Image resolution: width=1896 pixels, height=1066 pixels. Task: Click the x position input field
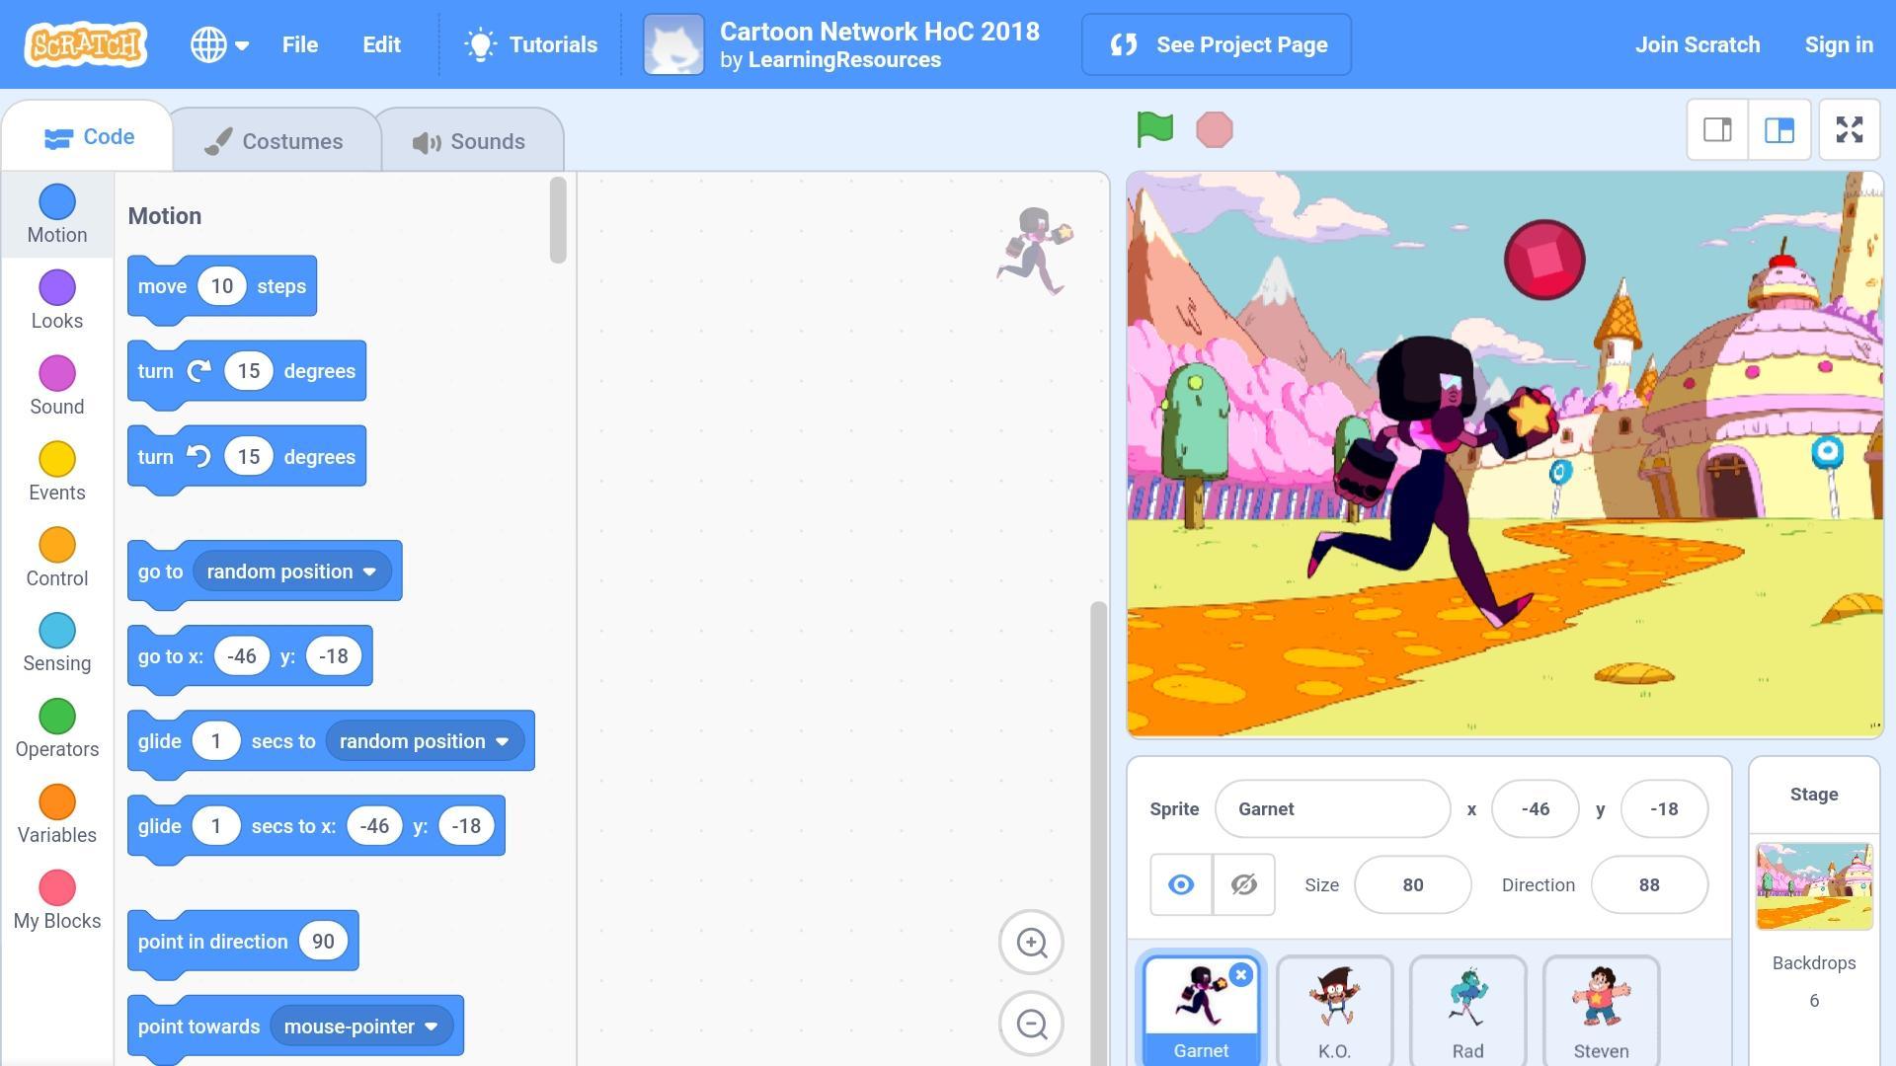pyautogui.click(x=1536, y=808)
